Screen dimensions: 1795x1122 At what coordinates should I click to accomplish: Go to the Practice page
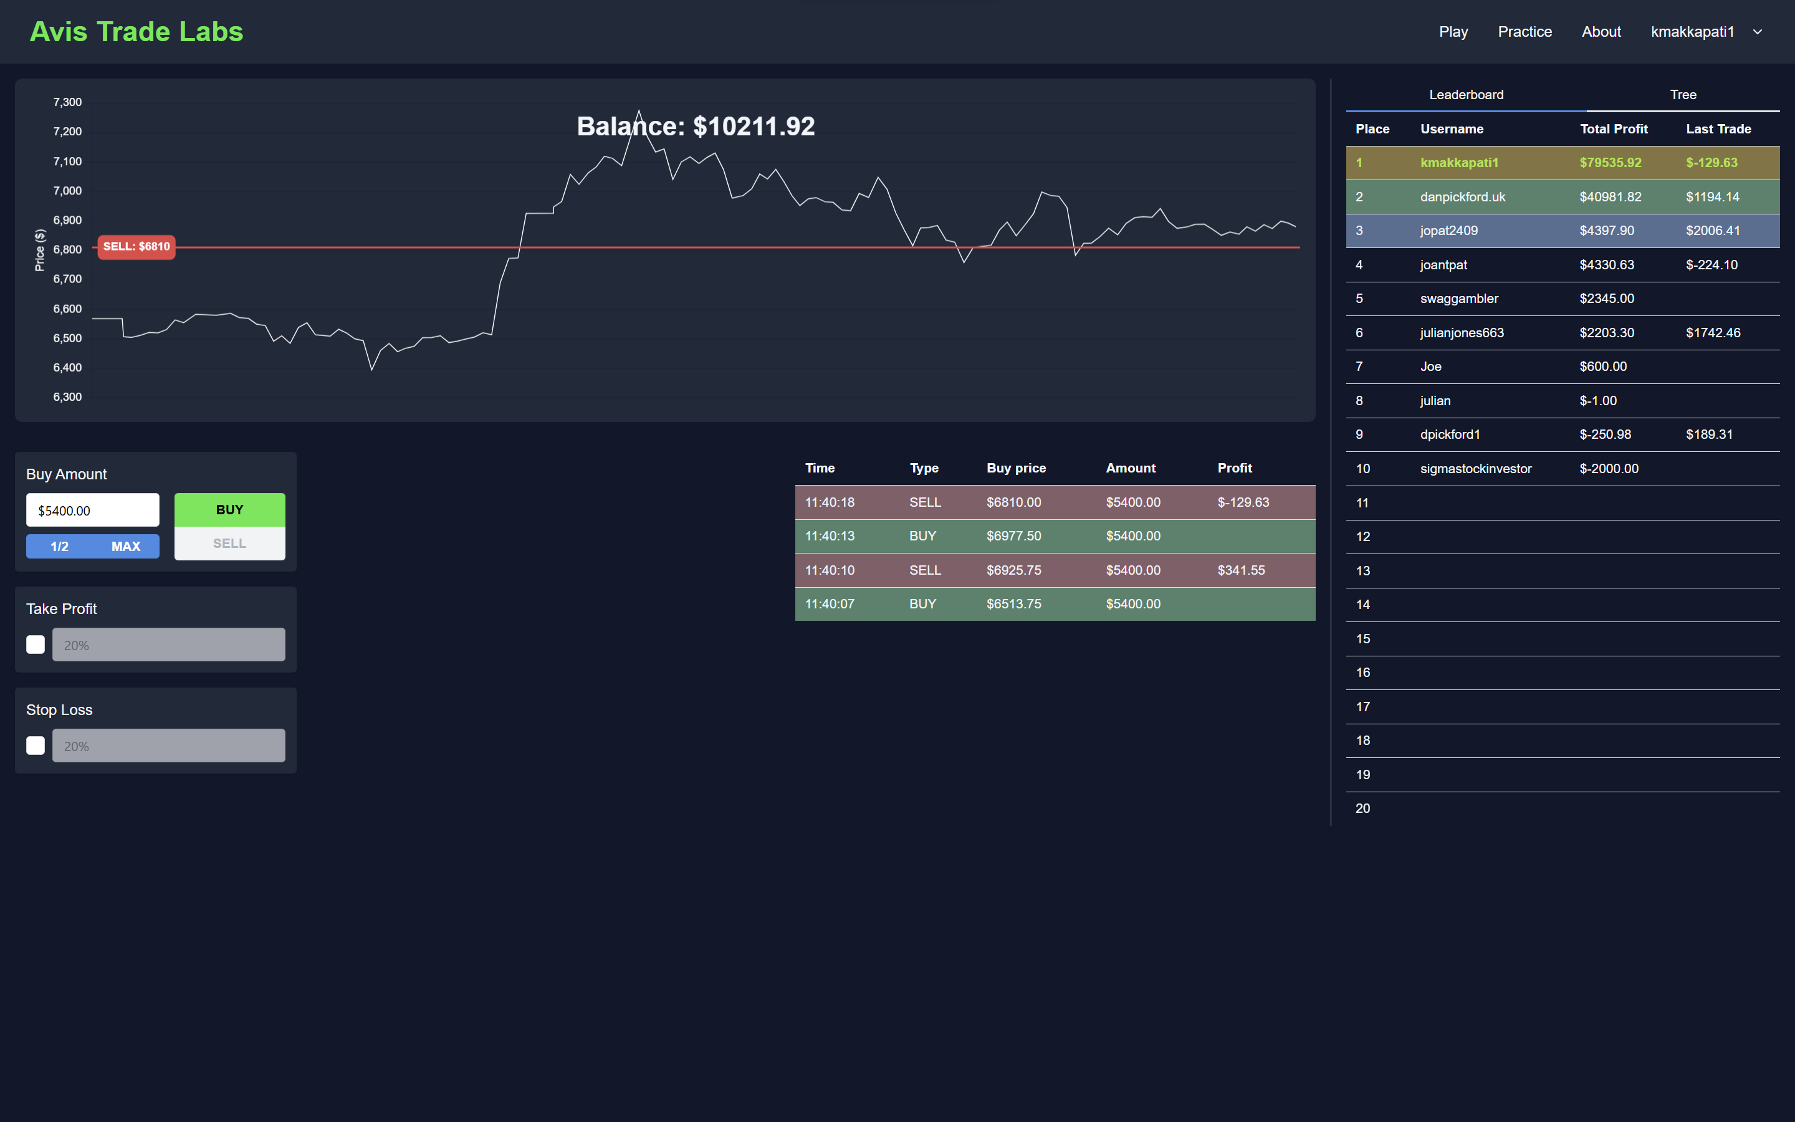[1525, 32]
